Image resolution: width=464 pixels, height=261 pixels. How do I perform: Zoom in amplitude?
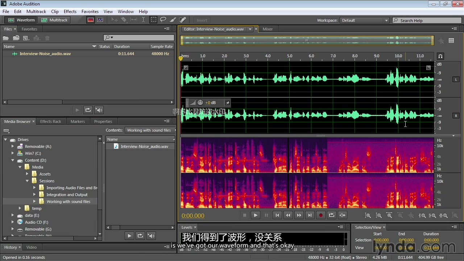(368, 215)
